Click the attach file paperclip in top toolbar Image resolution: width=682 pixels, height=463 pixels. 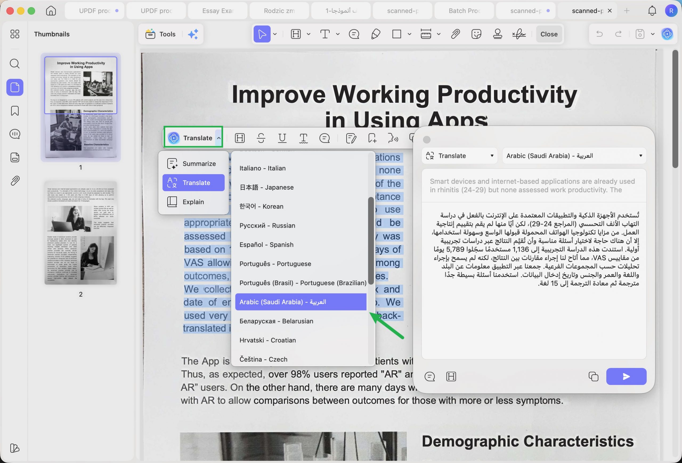455,34
